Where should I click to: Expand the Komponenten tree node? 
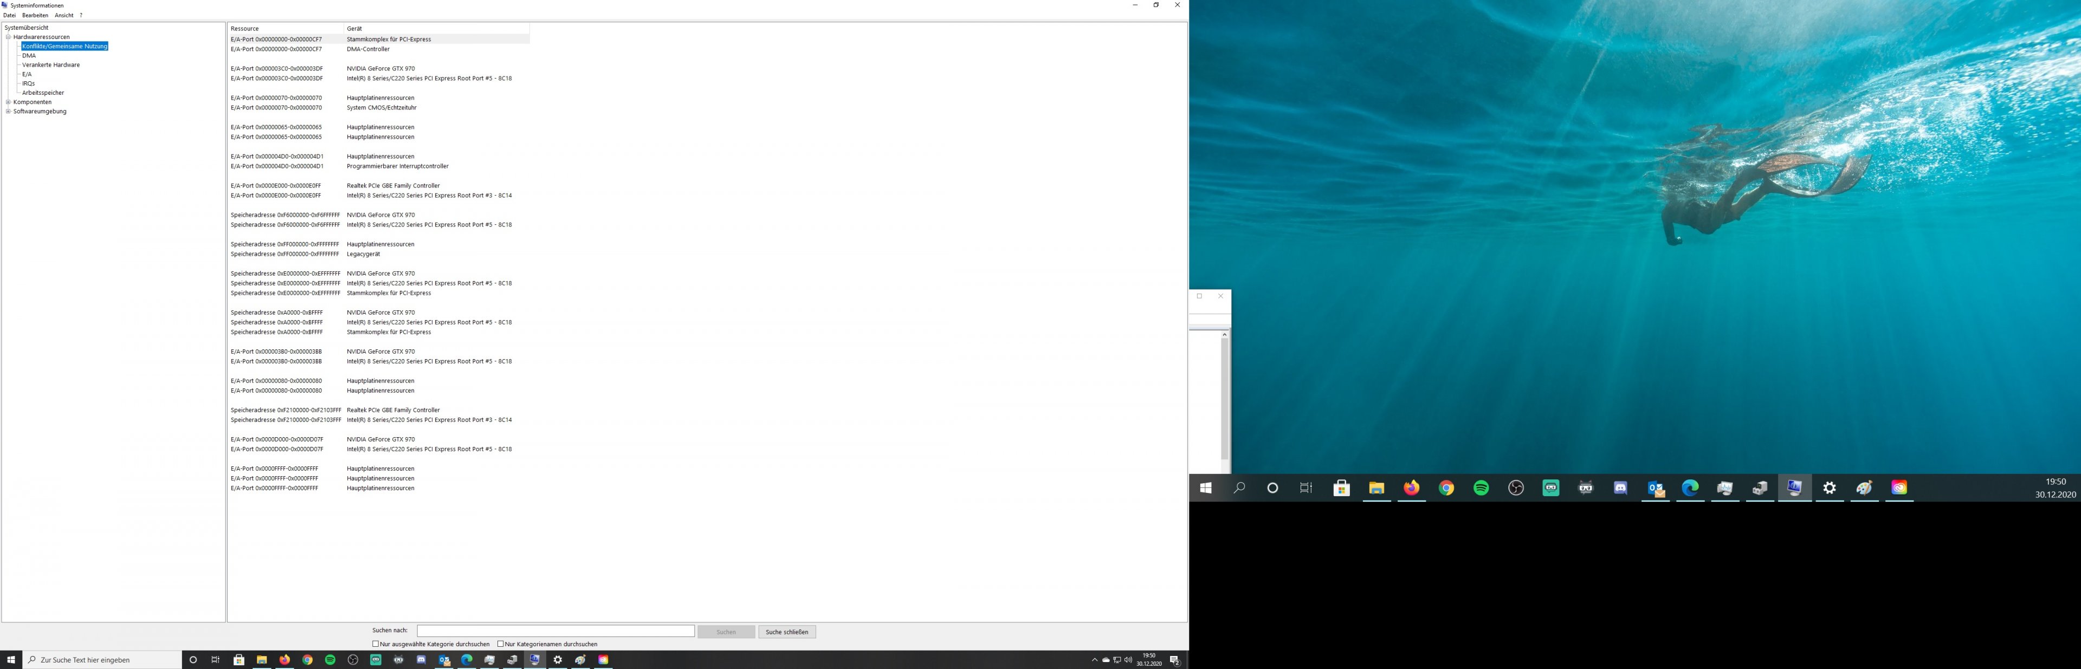[8, 102]
